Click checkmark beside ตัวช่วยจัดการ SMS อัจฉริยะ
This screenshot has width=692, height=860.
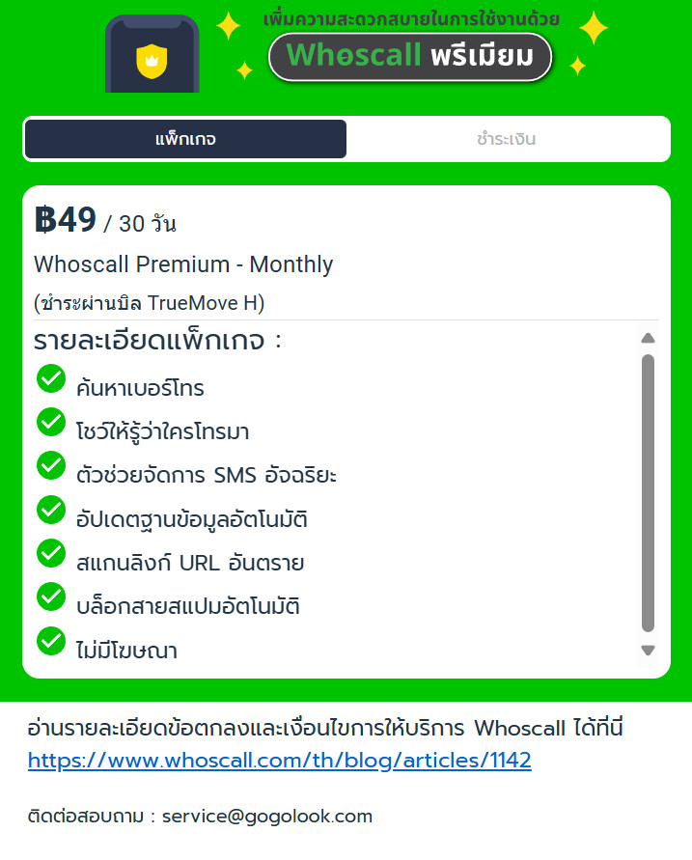(x=51, y=465)
